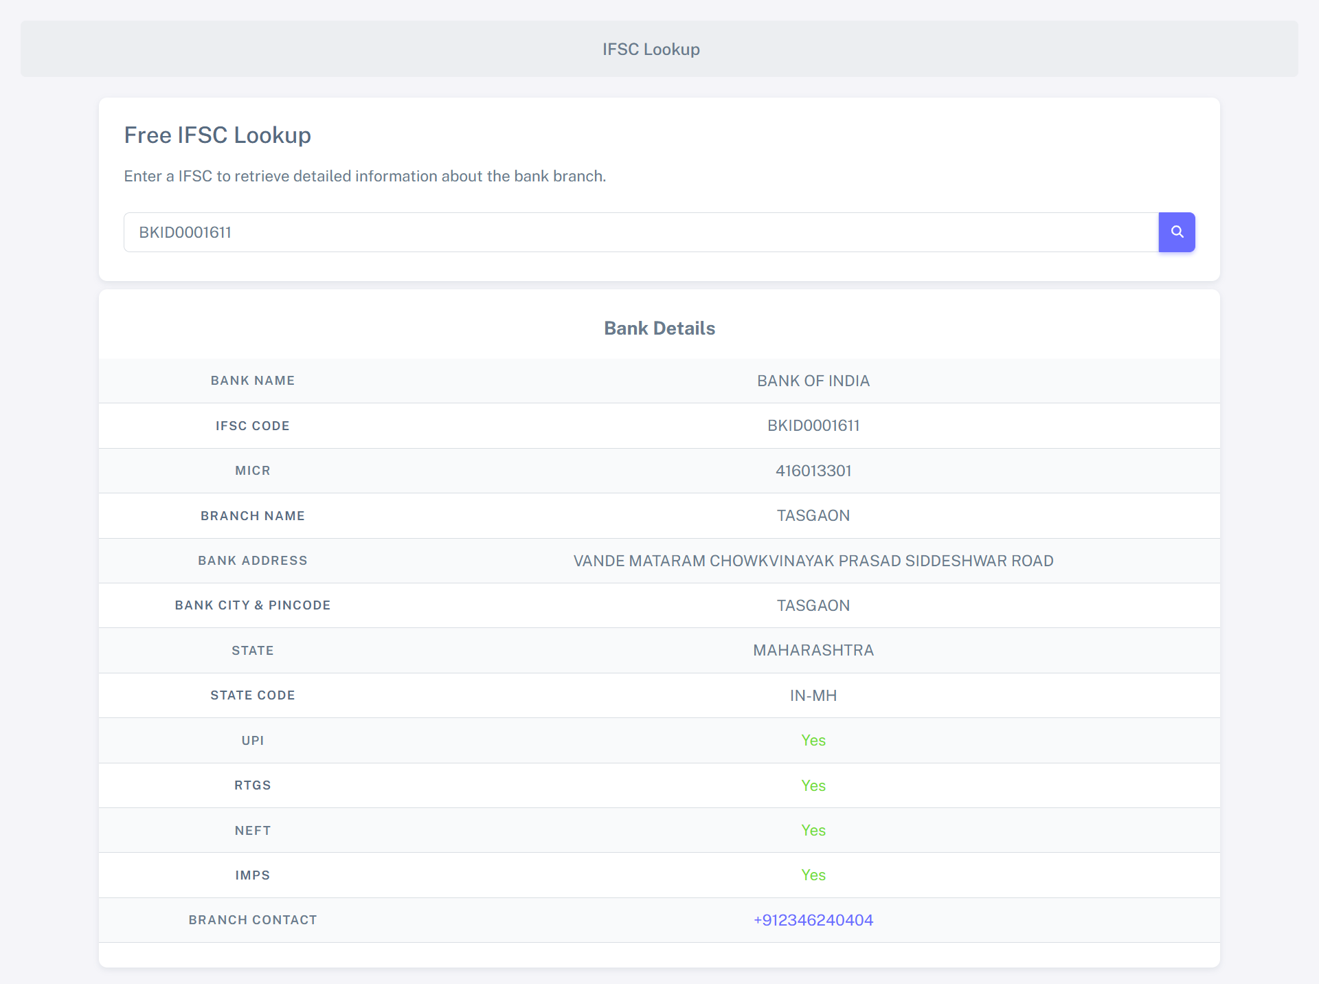Call the branch contact +912346240404
Image resolution: width=1319 pixels, height=984 pixels.
point(813,920)
